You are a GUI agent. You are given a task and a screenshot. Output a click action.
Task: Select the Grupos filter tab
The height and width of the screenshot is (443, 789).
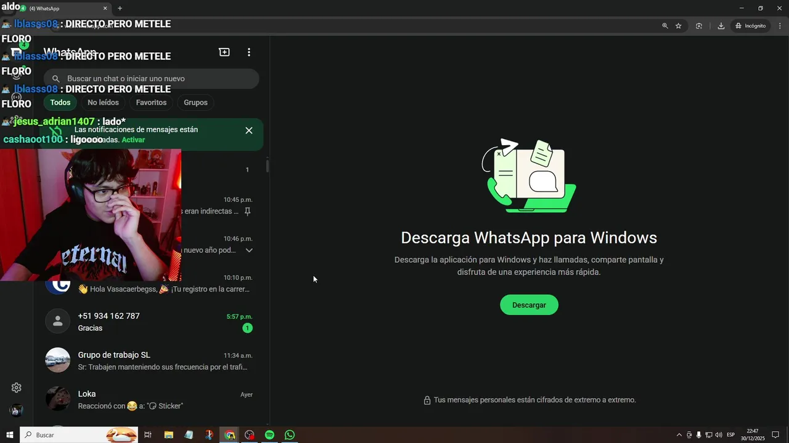[x=195, y=103]
